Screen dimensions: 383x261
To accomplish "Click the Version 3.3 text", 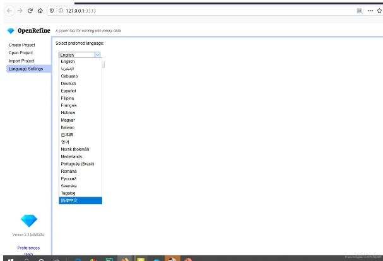I will [x=28, y=235].
